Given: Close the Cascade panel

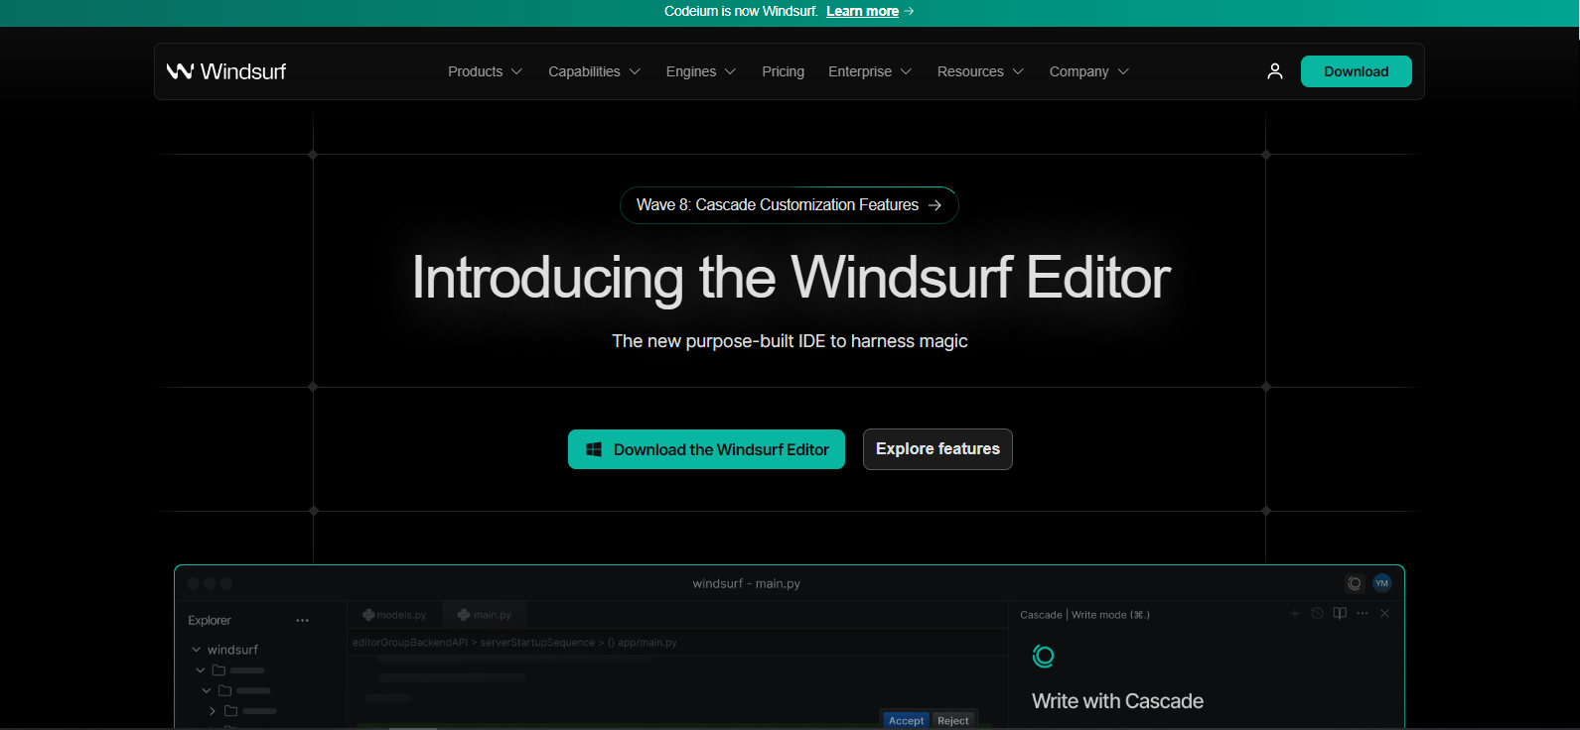Looking at the screenshot, I should point(1384,614).
